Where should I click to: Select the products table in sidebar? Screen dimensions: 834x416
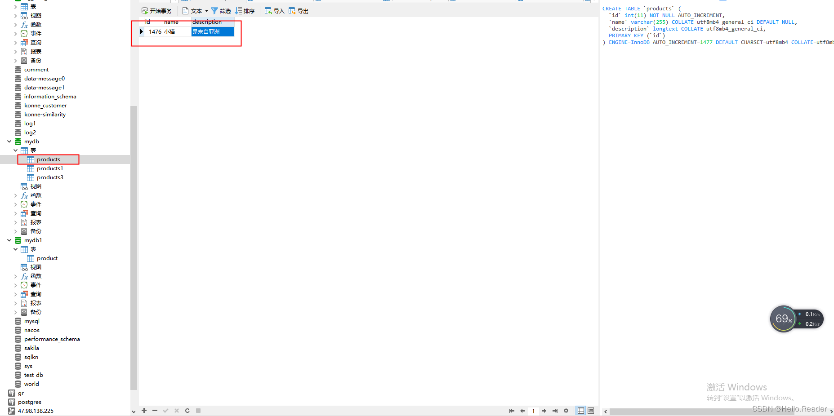click(48, 159)
